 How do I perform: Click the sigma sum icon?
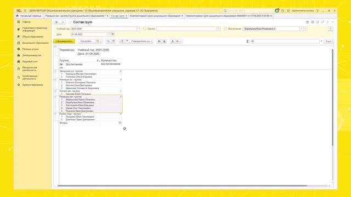coord(247,42)
